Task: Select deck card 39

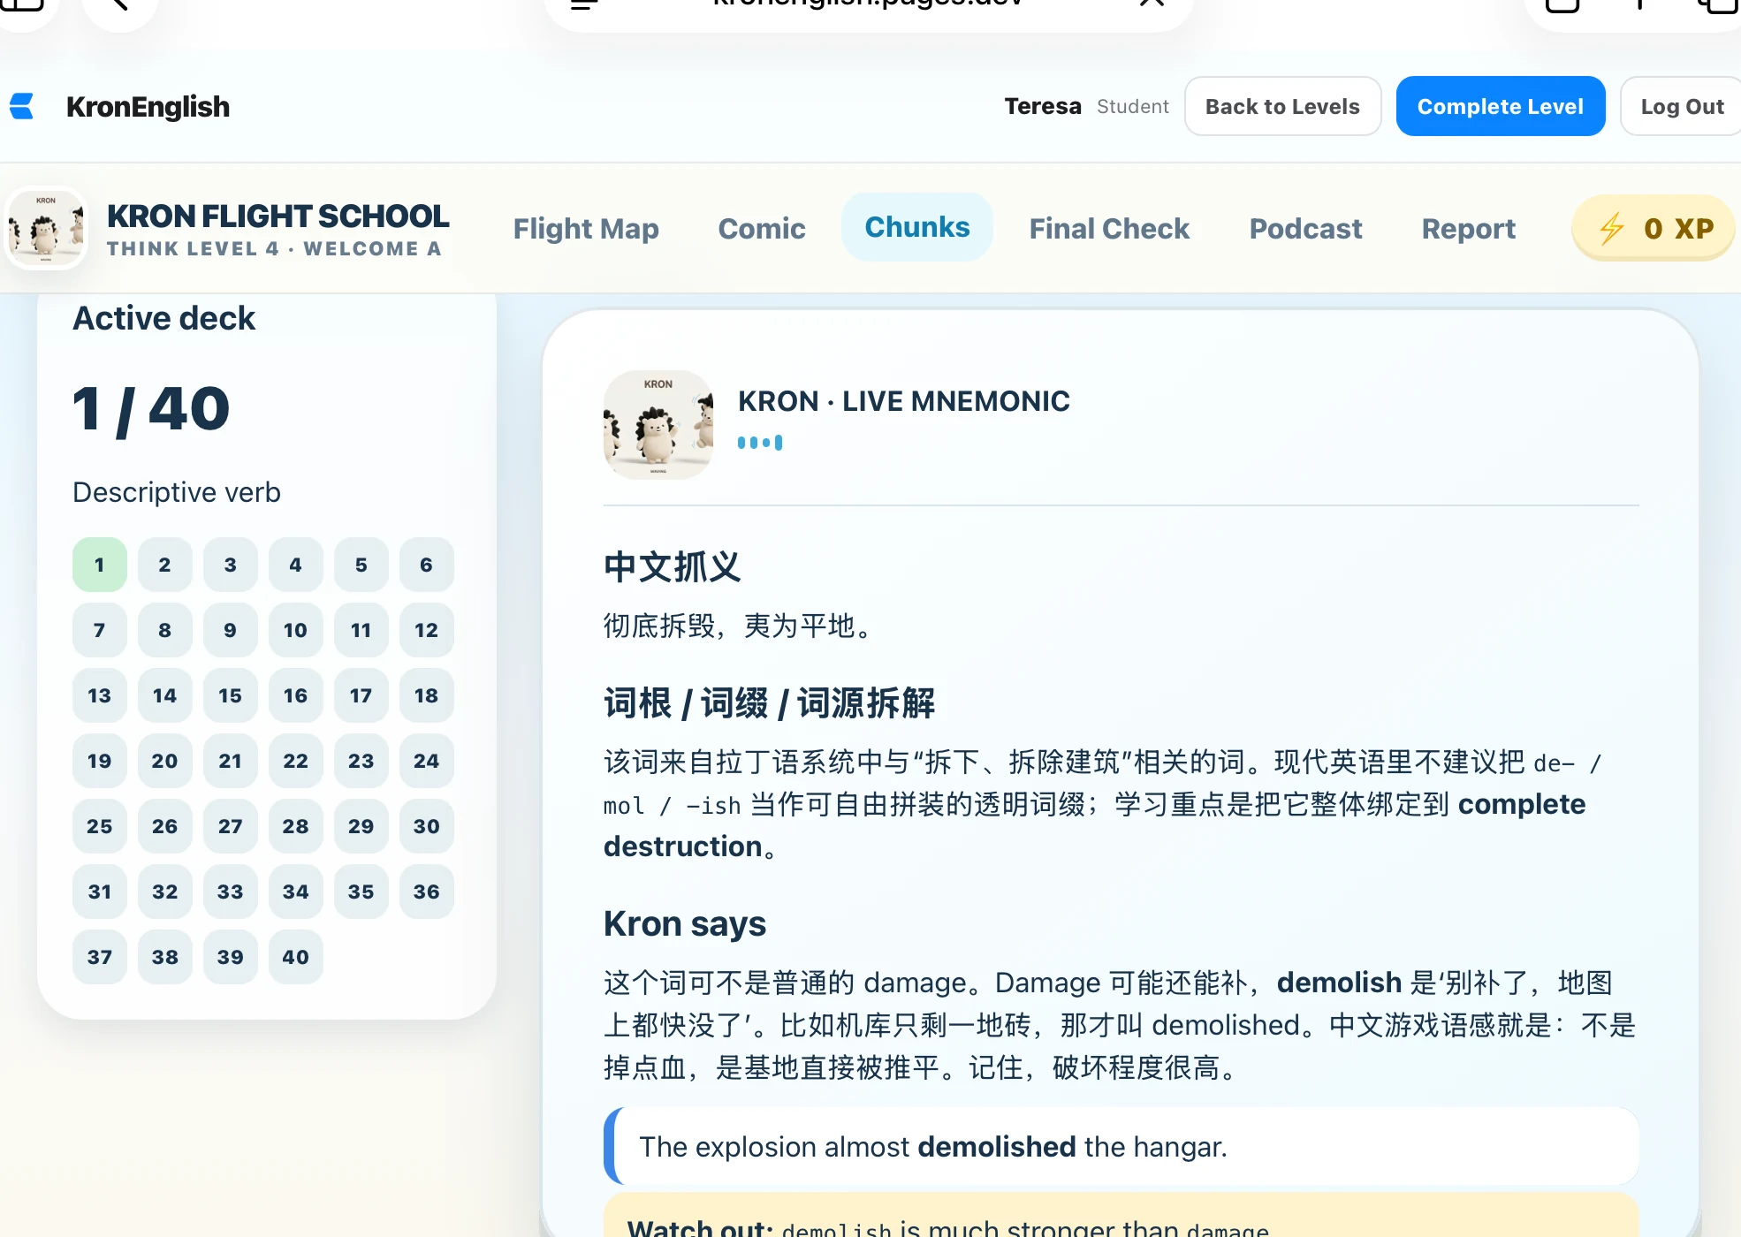Action: click(x=231, y=957)
